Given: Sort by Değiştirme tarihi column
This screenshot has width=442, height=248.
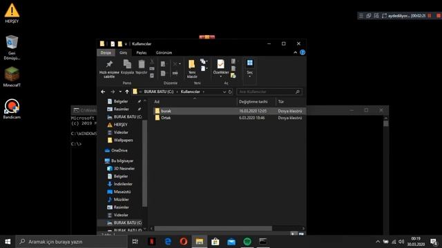Looking at the screenshot, I should pyautogui.click(x=253, y=101).
